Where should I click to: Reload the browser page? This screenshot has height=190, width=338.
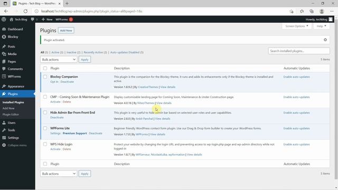tap(25, 11)
